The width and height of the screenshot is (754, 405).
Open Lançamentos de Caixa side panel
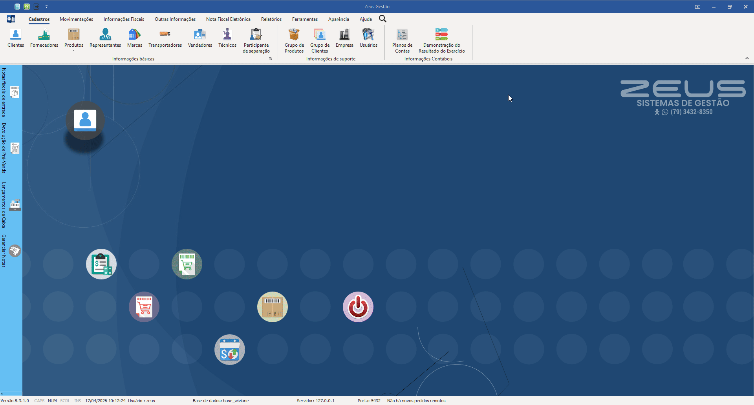coord(11,204)
